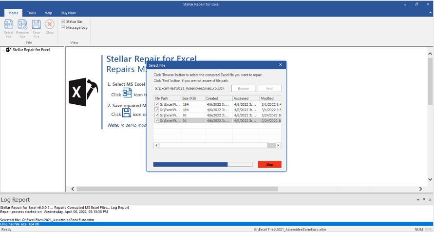Viewport: 434px width, 232px height.
Task: Uncheck second file row with Modified 3/1/2022 5:5
Action: [157, 110]
